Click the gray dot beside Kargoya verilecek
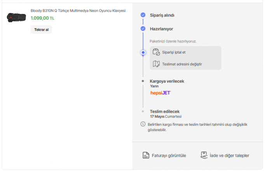This screenshot has width=272, height=173. coord(143,81)
